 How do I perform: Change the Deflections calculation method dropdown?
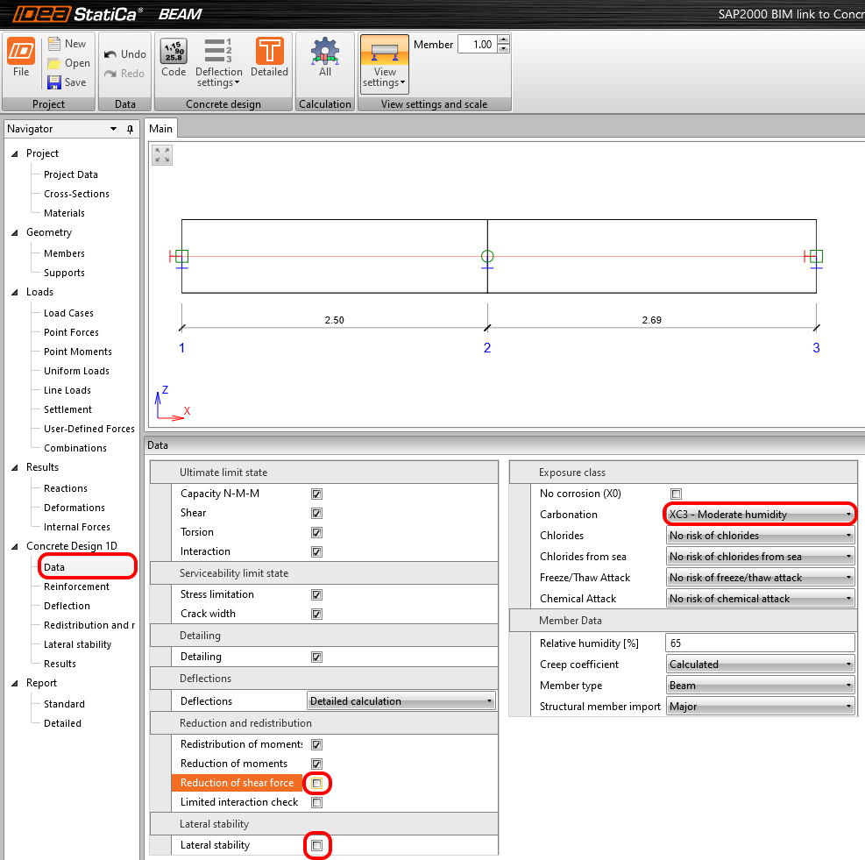(x=401, y=700)
